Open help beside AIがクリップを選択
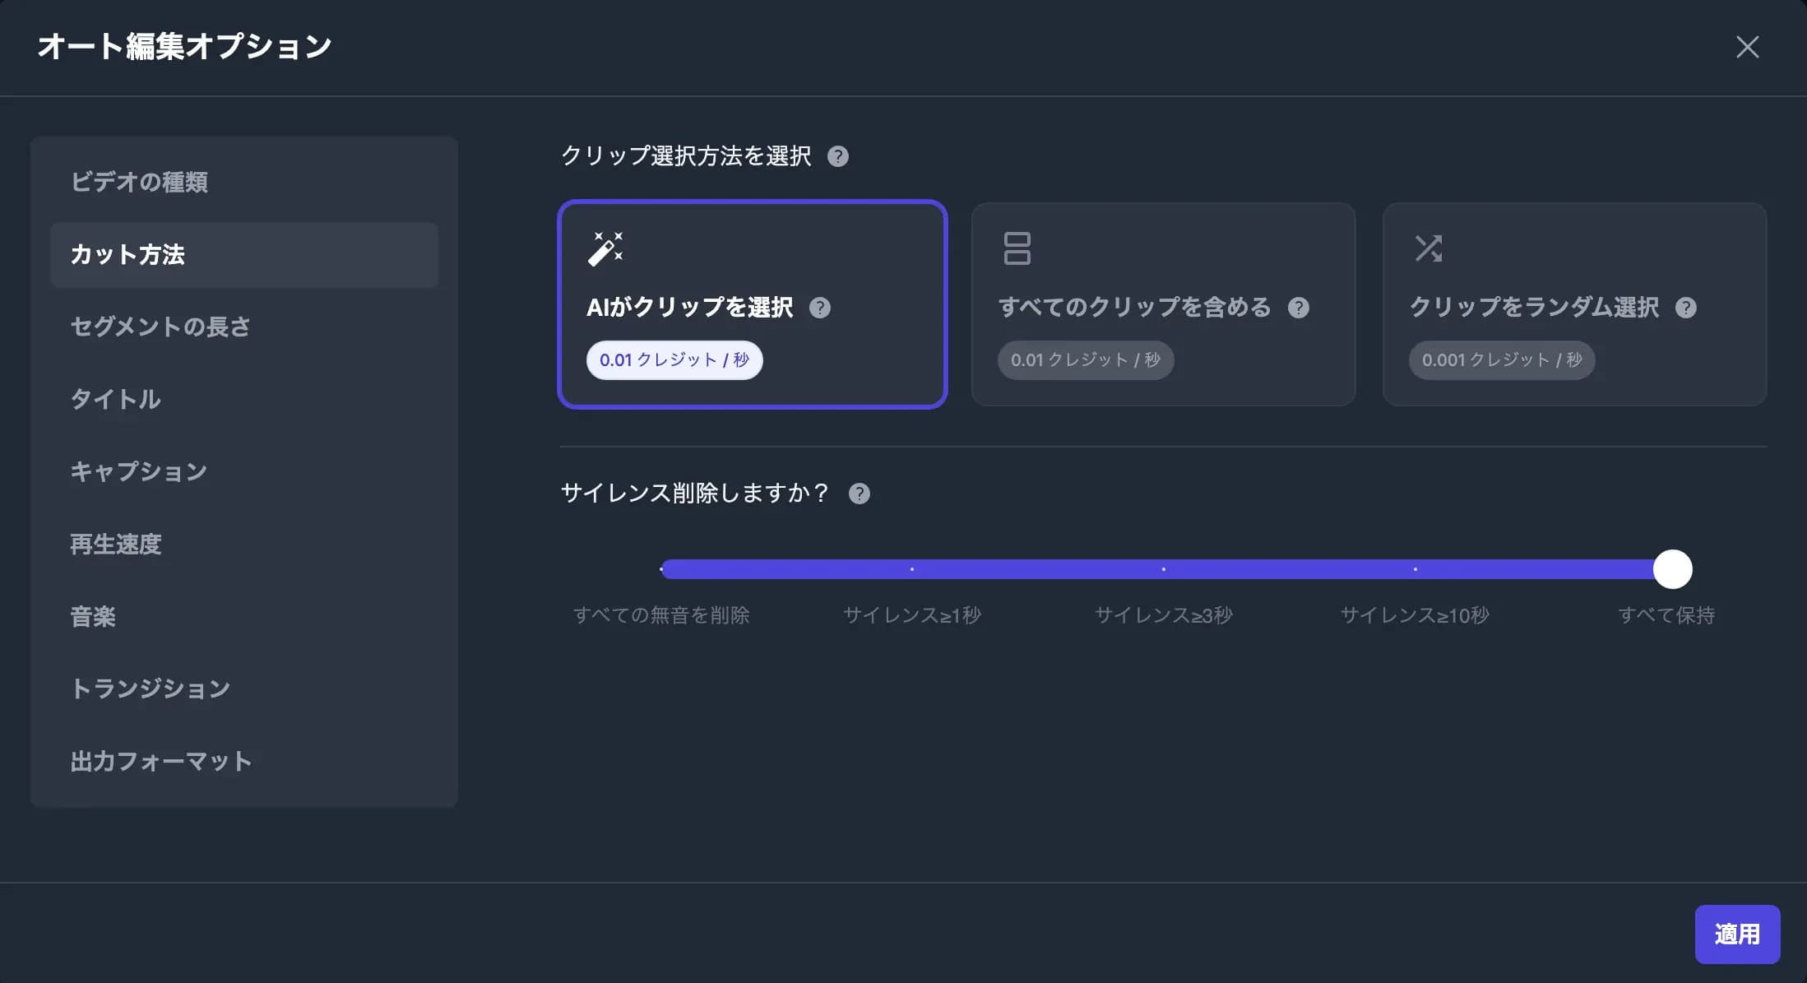Image resolution: width=1807 pixels, height=983 pixels. point(820,308)
